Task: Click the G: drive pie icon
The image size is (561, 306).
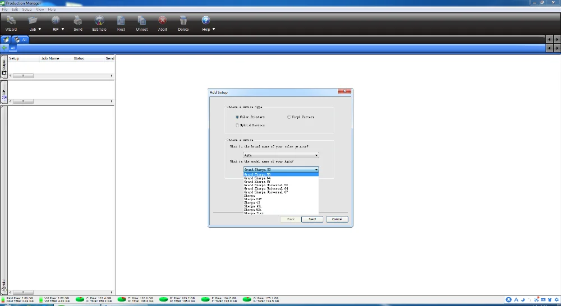Action: pyautogui.click(x=247, y=299)
